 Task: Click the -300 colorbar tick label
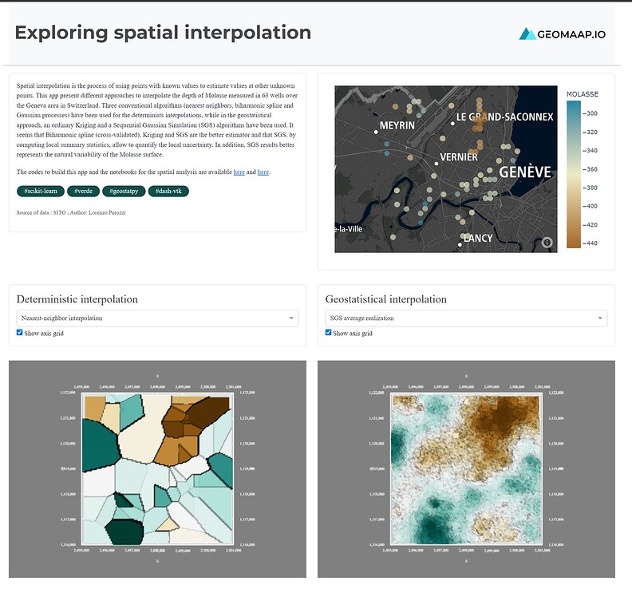click(591, 113)
